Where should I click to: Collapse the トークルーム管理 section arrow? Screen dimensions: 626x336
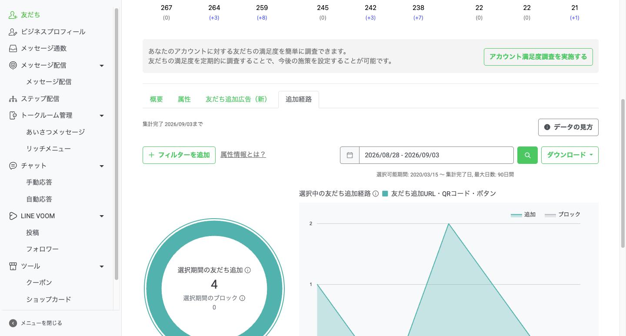click(x=102, y=116)
